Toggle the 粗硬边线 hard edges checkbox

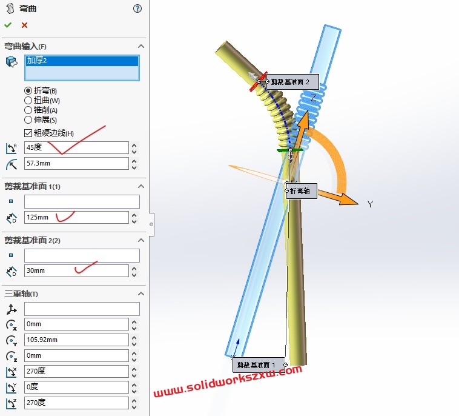coord(28,133)
